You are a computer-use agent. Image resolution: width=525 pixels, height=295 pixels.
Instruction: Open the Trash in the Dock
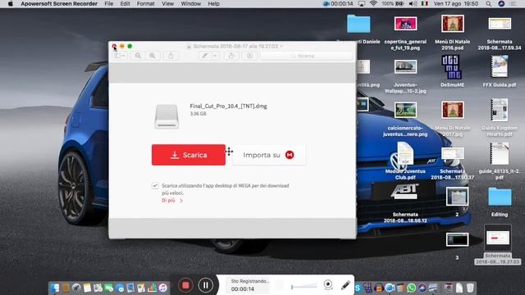coord(470,288)
